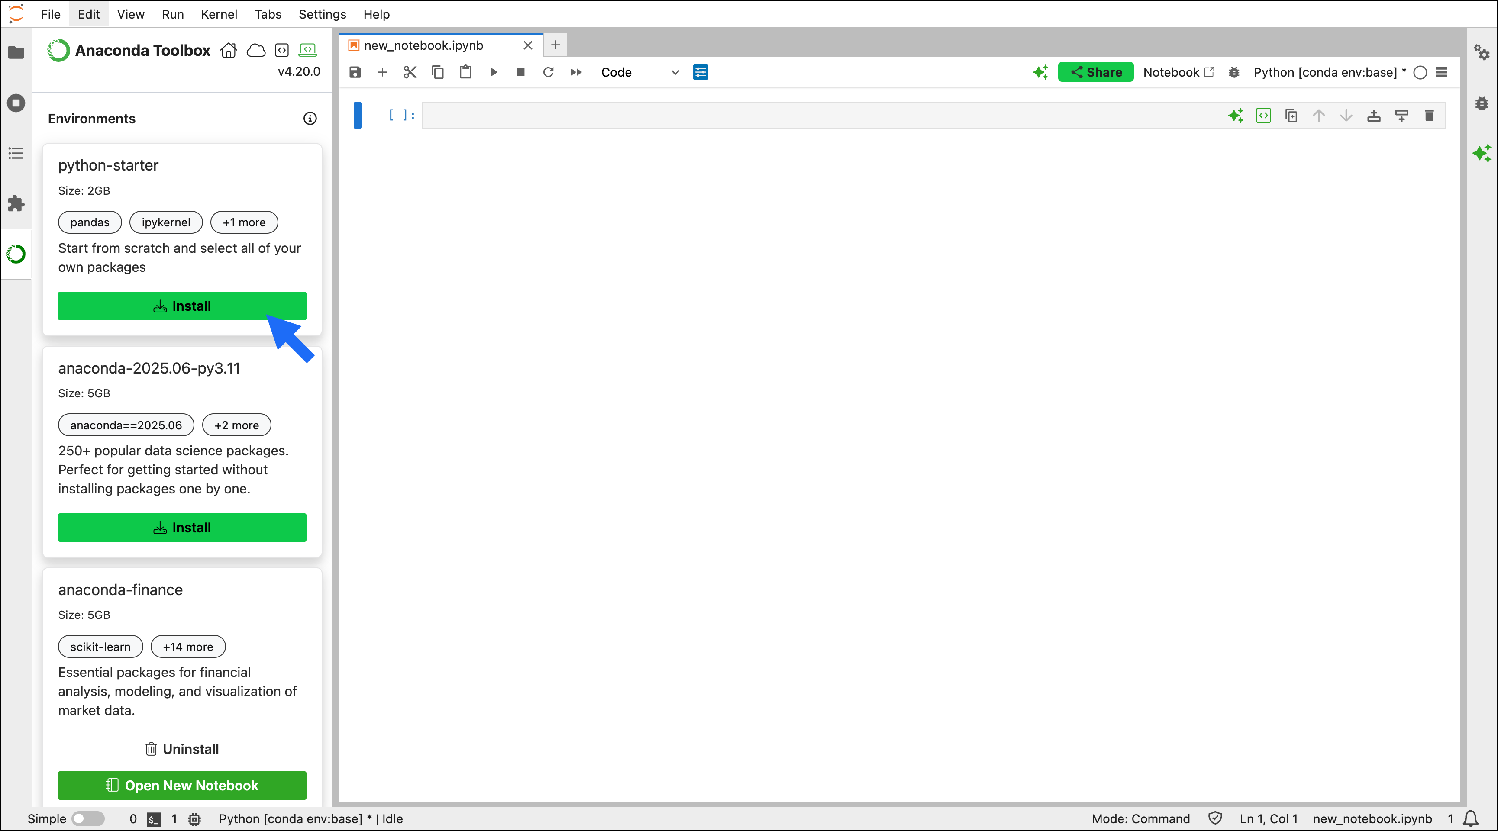The image size is (1498, 831).
Task: Expand the '+2 more' packages chip
Action: tap(236, 425)
